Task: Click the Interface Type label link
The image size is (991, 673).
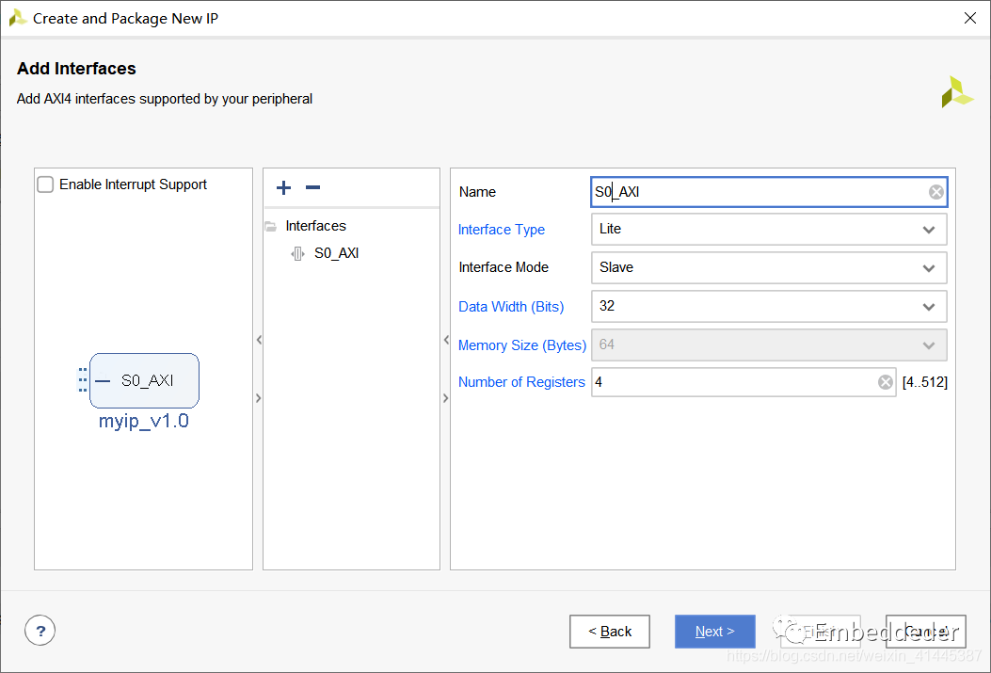Action: pos(501,230)
